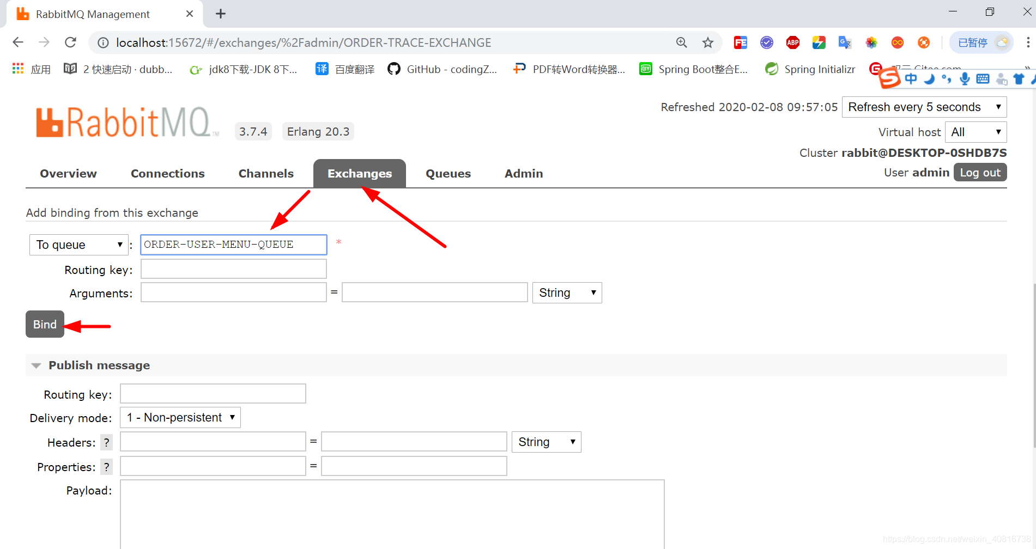Click the Properties value input field
The width and height of the screenshot is (1036, 549).
tap(414, 466)
